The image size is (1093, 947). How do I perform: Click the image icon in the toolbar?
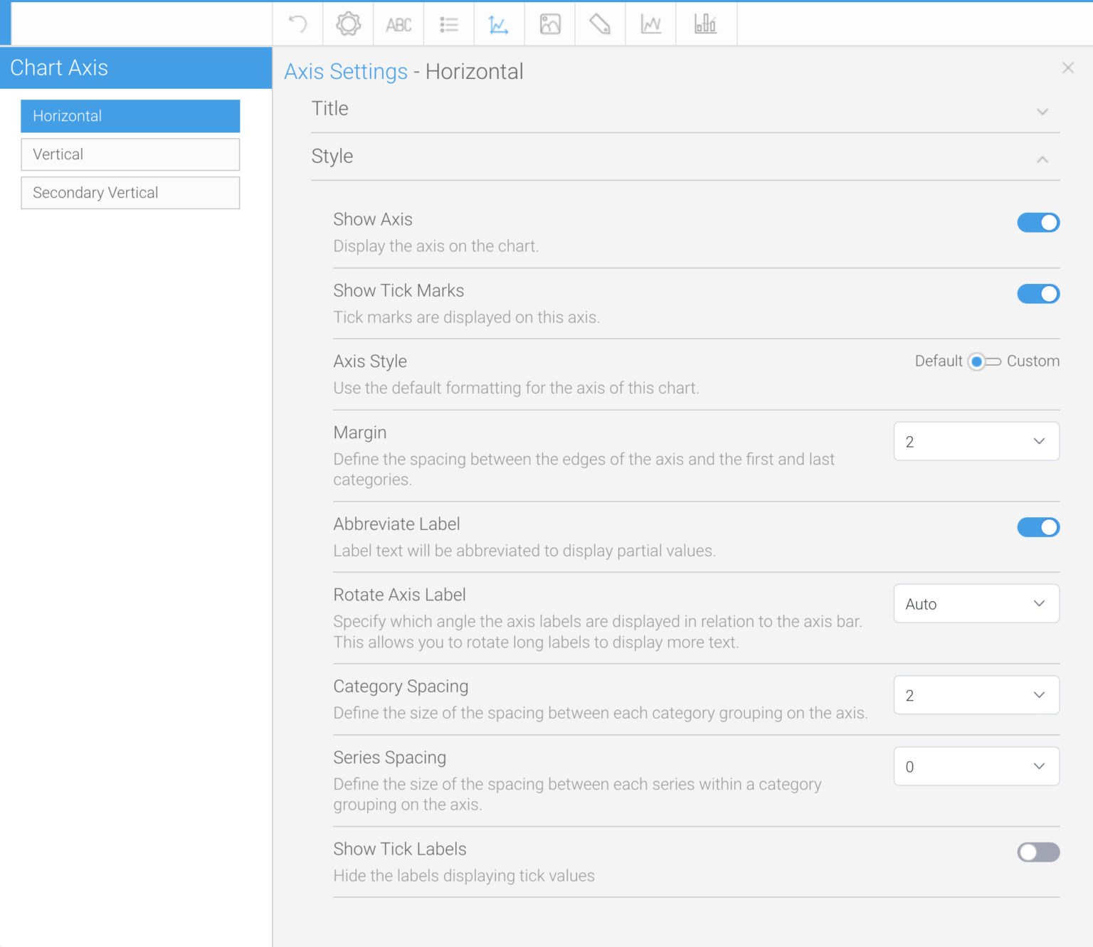click(549, 23)
